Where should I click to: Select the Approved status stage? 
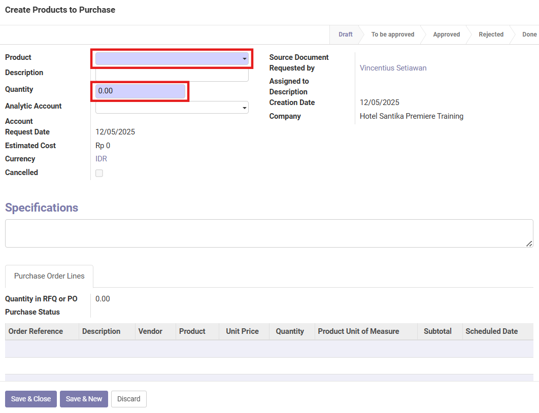pos(446,35)
